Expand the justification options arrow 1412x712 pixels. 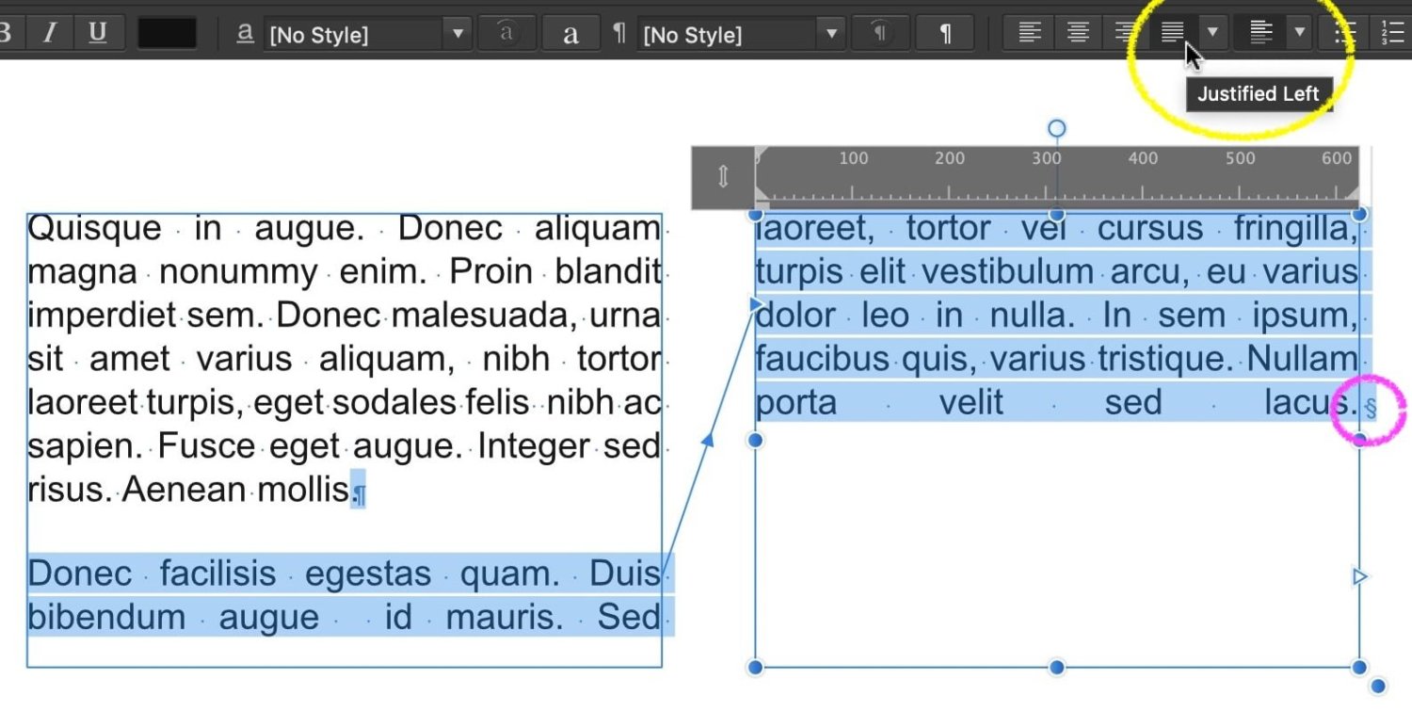1212,31
